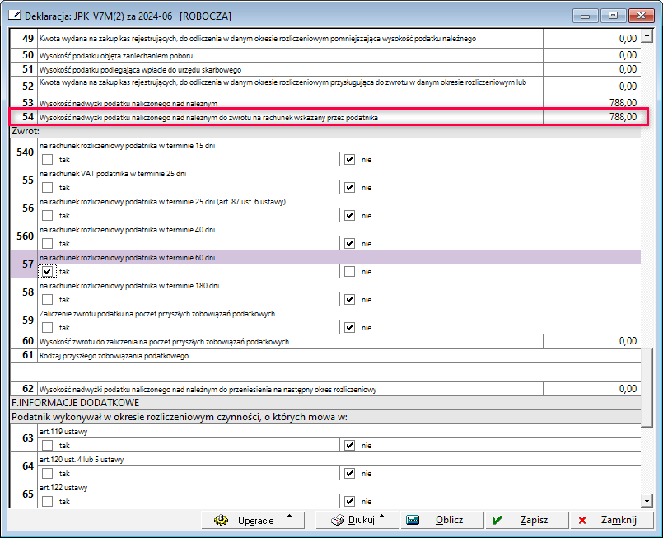Toggle "nie" checkbox in field 56
The height and width of the screenshot is (538, 663).
coord(350,216)
